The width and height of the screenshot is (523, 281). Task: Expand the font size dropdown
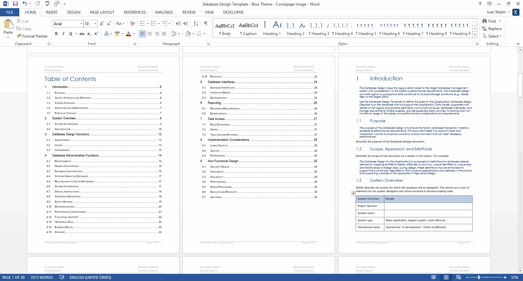(x=95, y=24)
